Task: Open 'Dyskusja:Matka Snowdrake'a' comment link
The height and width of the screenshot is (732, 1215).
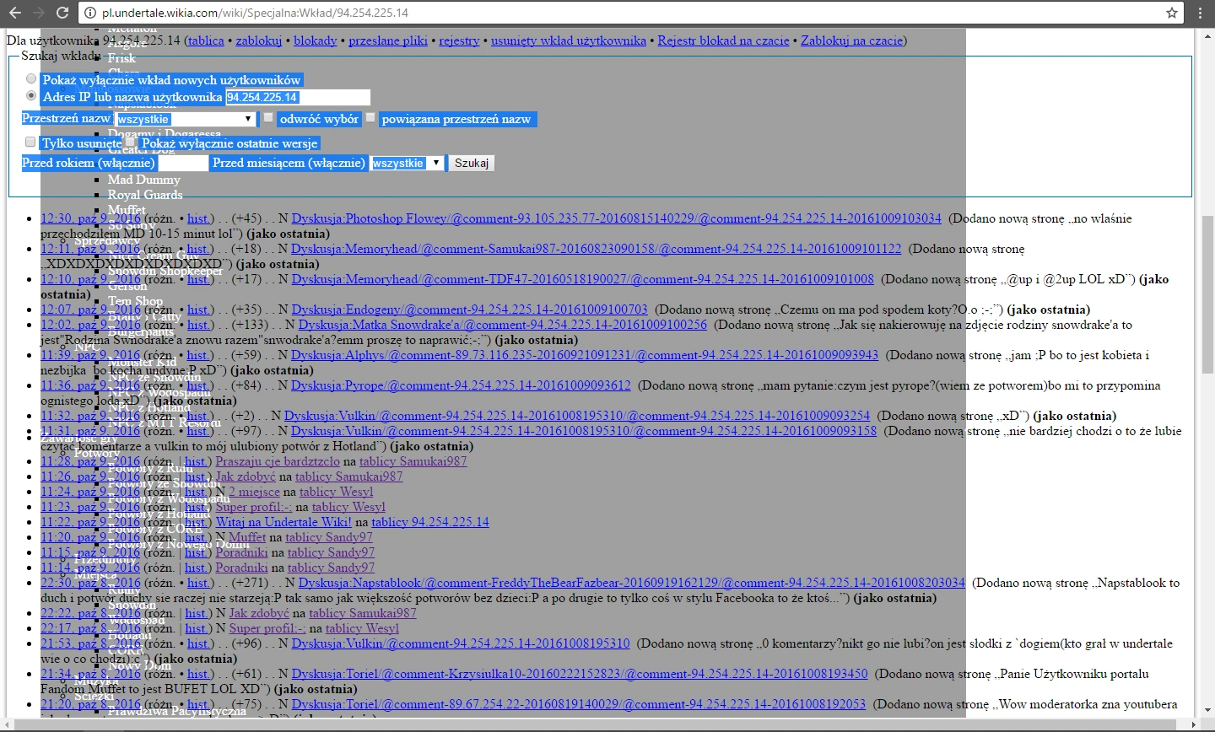Action: [x=503, y=325]
